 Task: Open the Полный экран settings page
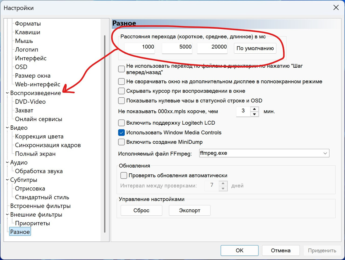pos(35,154)
